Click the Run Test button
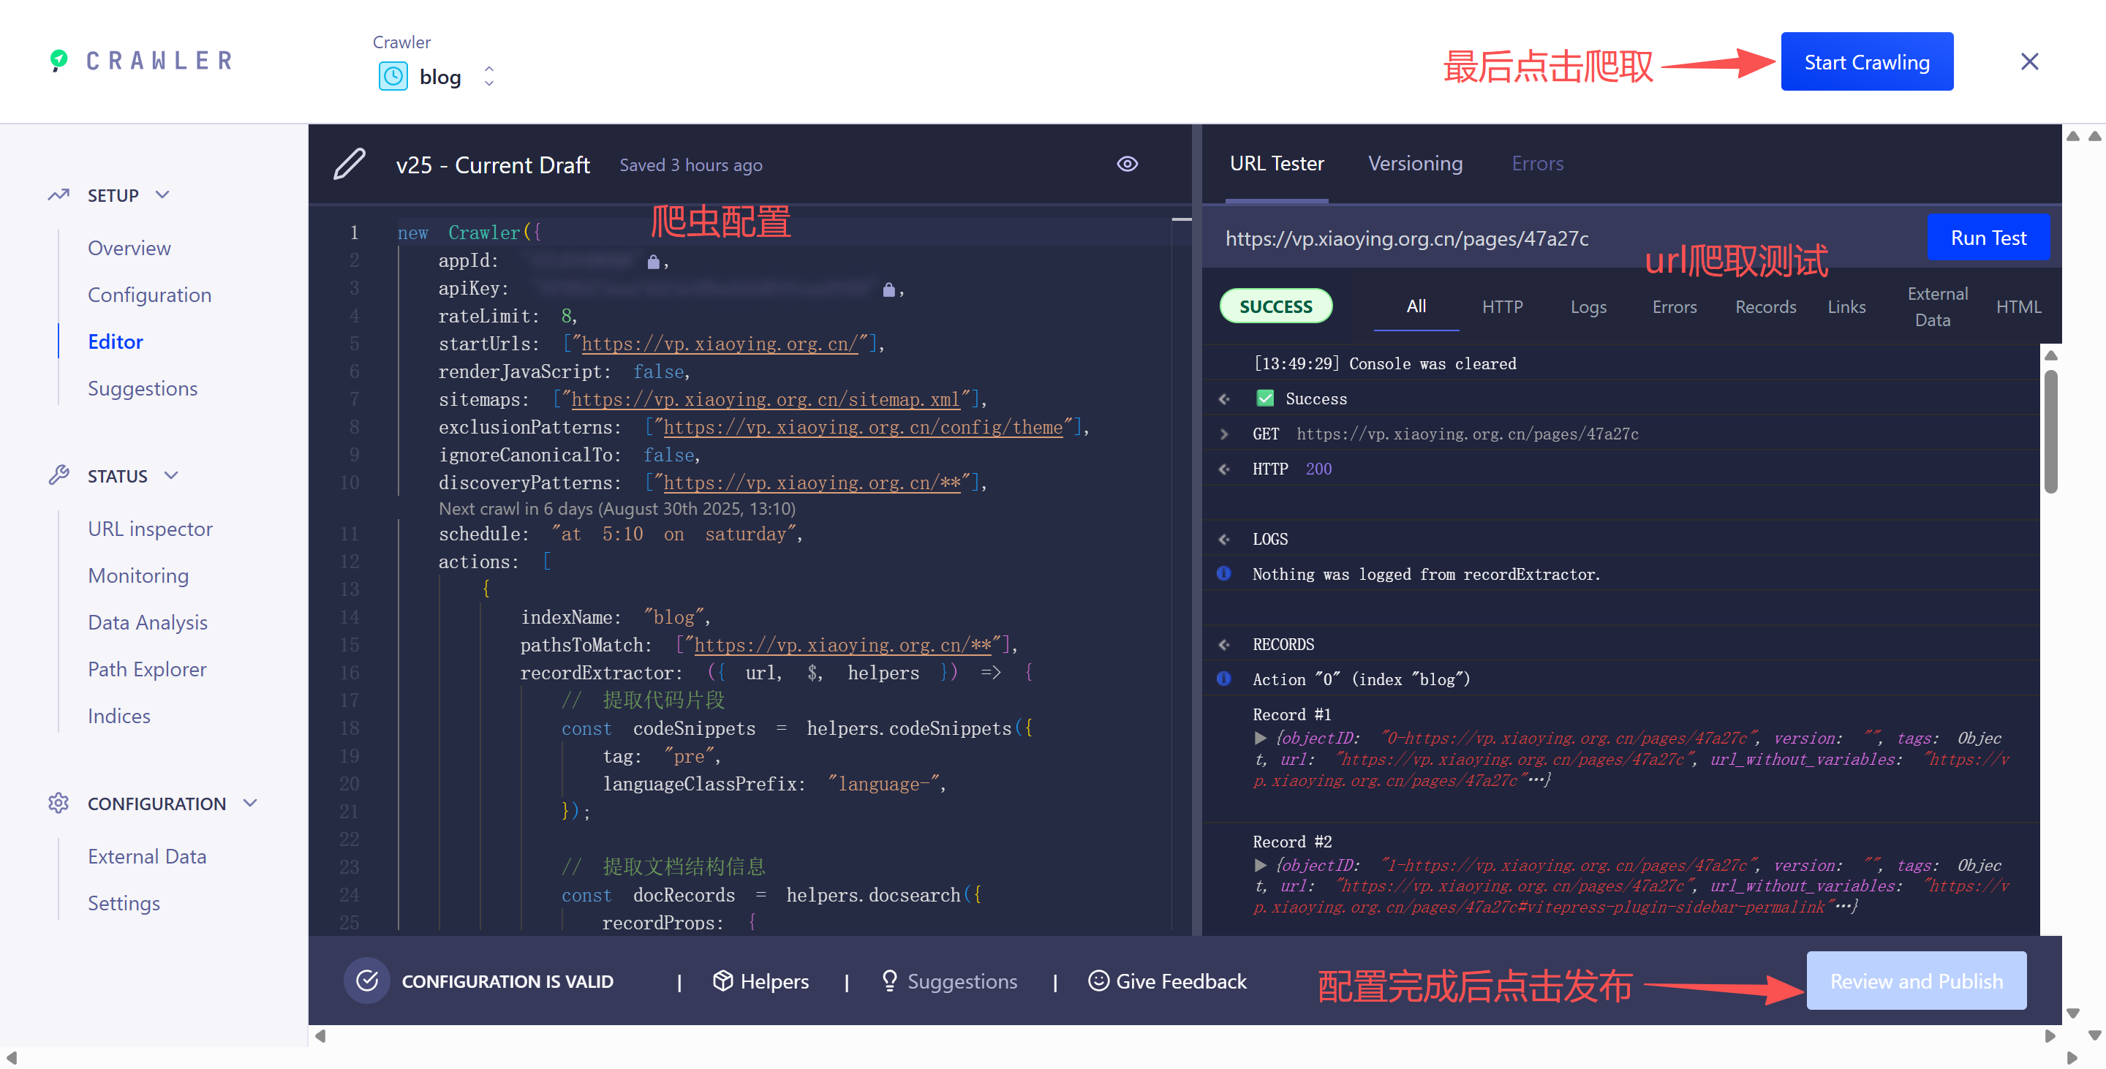The height and width of the screenshot is (1069, 2106). point(1988,238)
